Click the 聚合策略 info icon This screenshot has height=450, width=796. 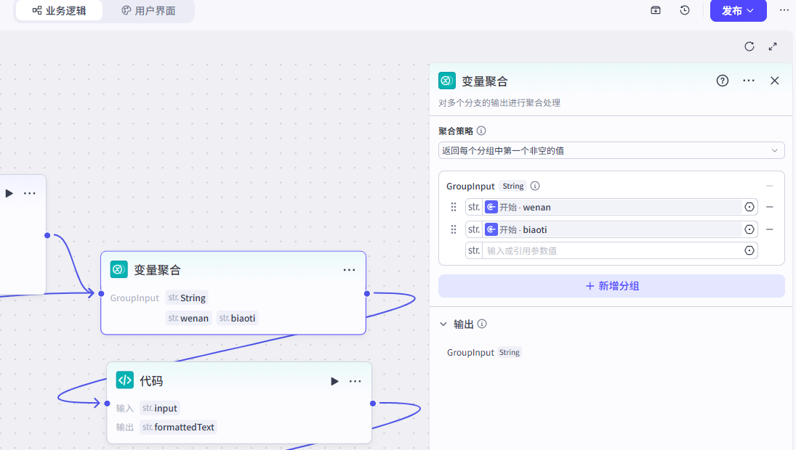point(481,131)
